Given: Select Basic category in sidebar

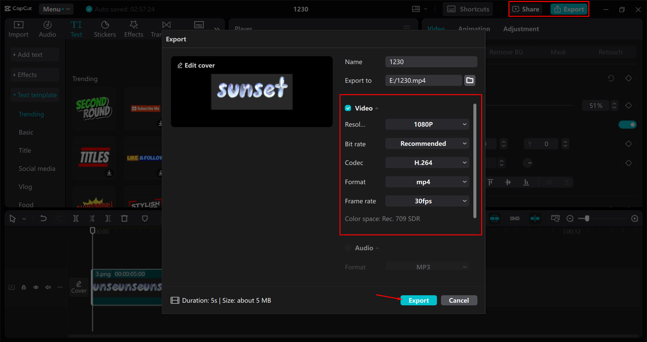Looking at the screenshot, I should 26,132.
